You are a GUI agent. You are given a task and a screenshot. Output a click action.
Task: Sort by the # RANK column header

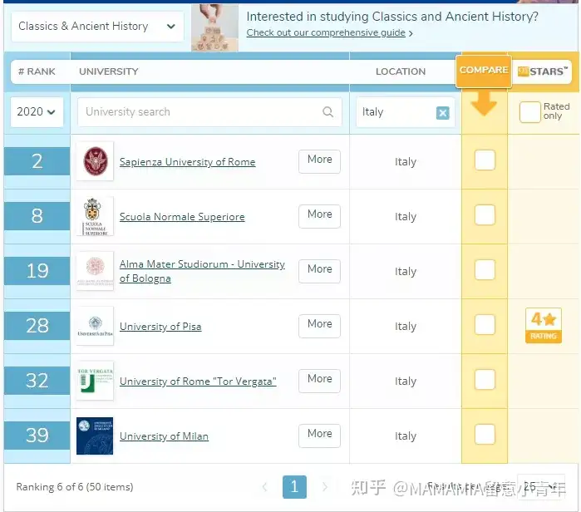(x=37, y=71)
